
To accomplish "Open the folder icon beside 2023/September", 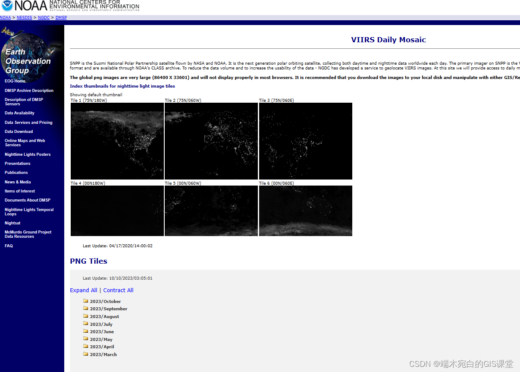I will point(86,308).
